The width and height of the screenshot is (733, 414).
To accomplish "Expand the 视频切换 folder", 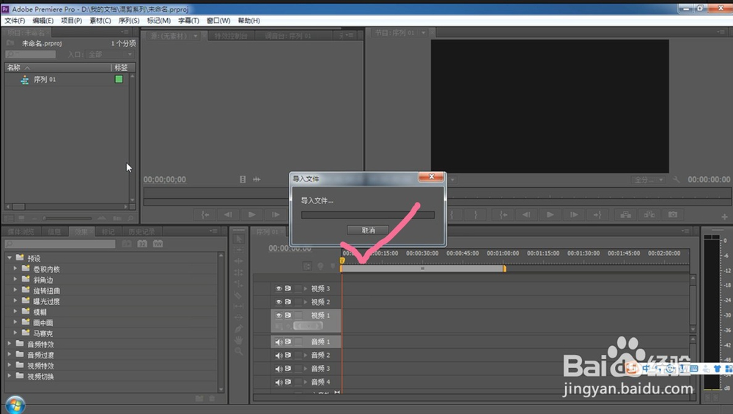I will 10,376.
